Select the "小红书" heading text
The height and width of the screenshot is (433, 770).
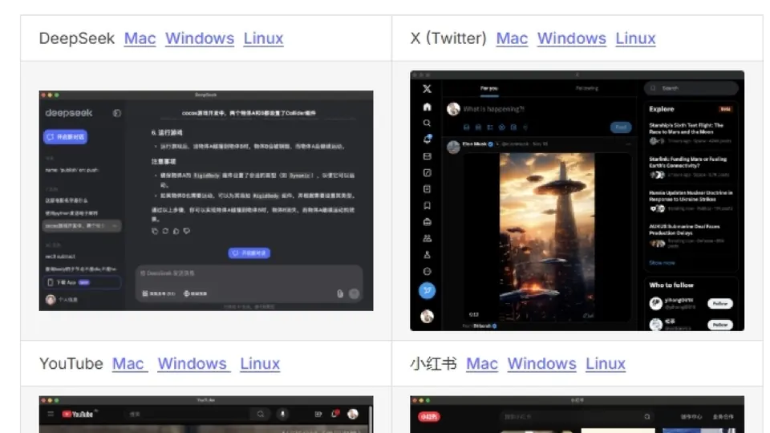(x=434, y=364)
